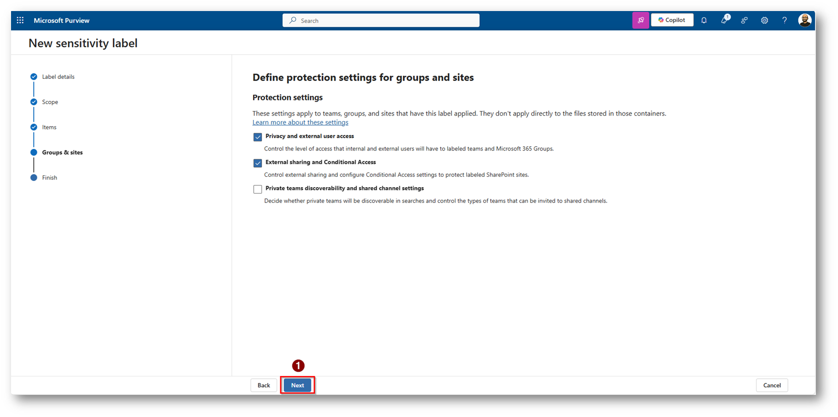Cancel the new sensitivity label wizard
This screenshot has width=838, height=417.
(772, 385)
